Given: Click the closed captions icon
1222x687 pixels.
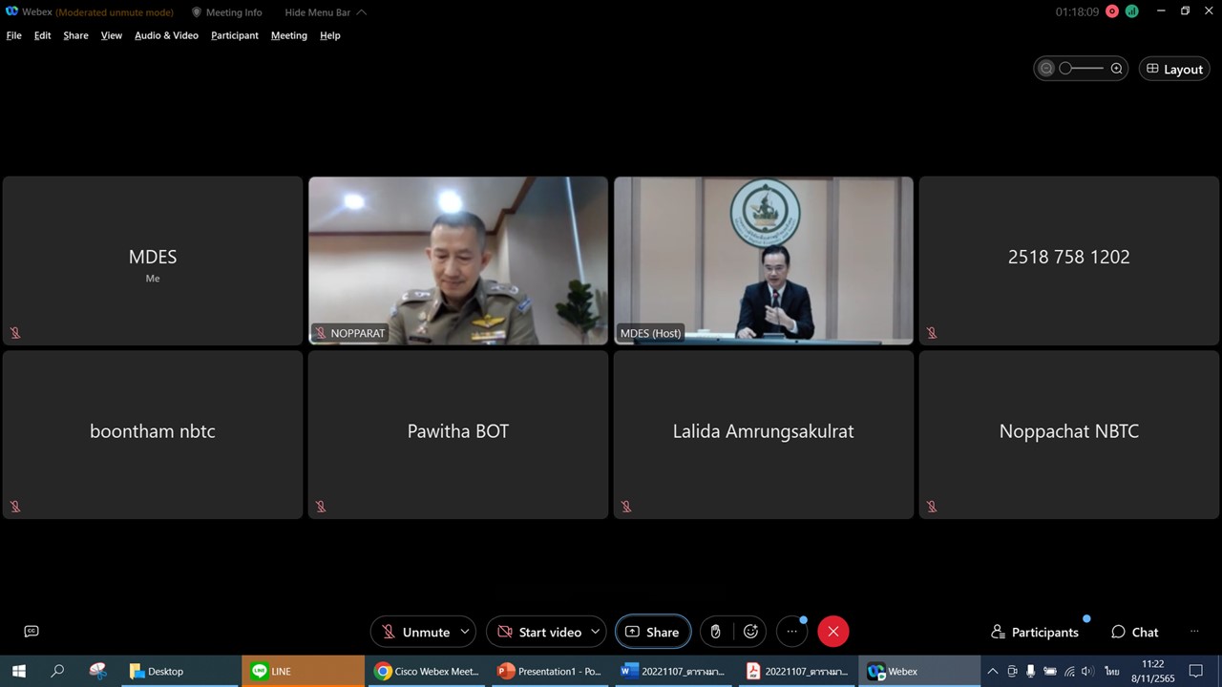Looking at the screenshot, I should [x=32, y=631].
